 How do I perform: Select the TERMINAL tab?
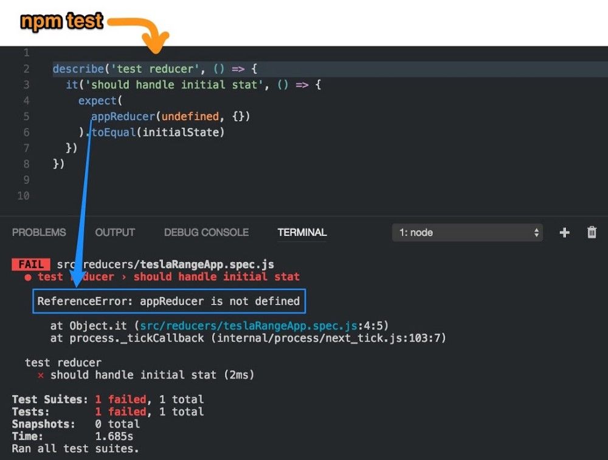pos(302,232)
